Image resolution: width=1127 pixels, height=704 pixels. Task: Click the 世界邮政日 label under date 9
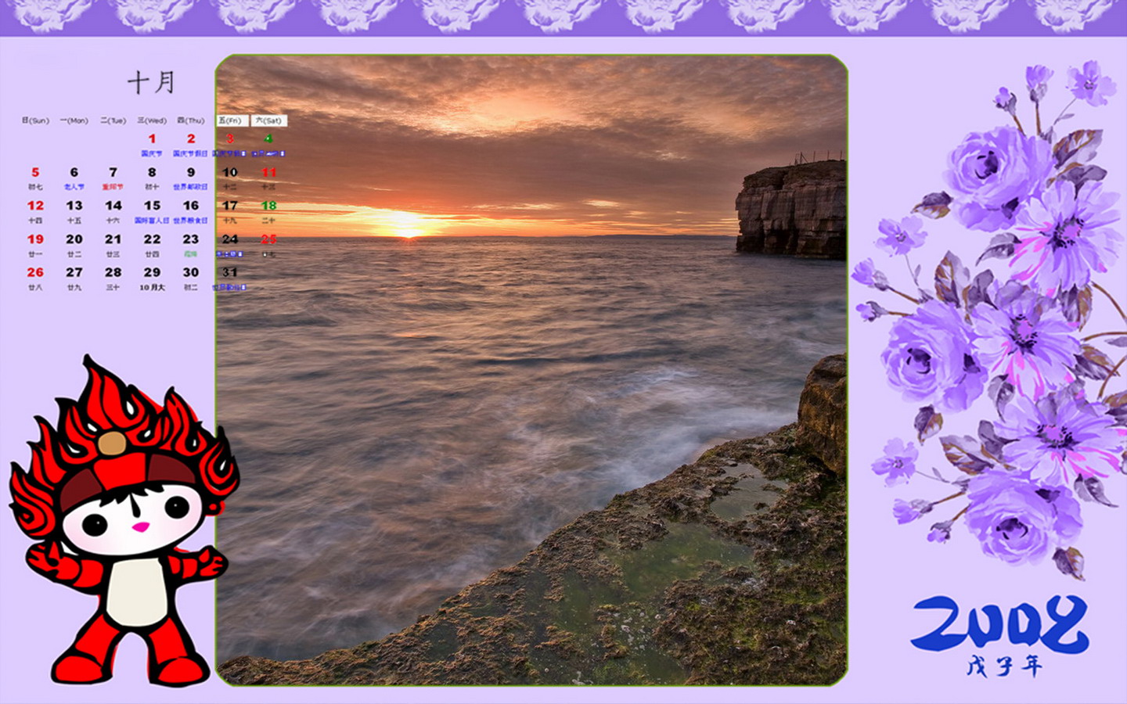click(x=190, y=188)
